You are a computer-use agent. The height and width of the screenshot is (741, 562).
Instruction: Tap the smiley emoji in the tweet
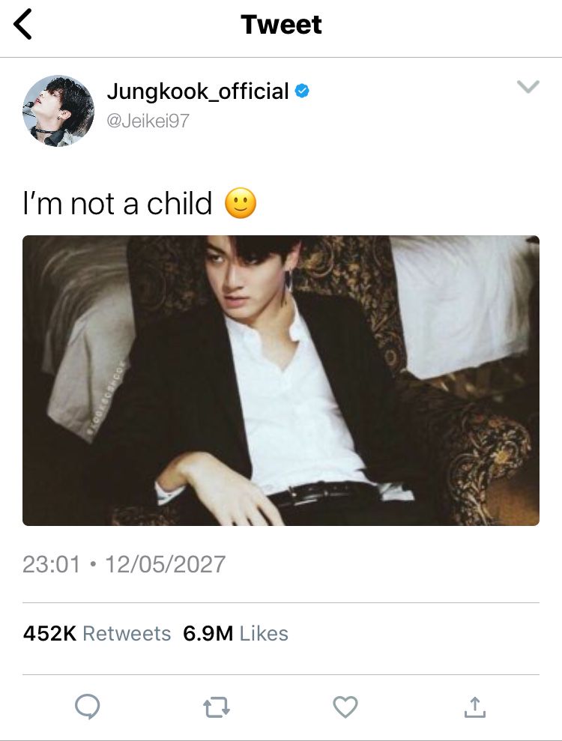[x=241, y=203]
